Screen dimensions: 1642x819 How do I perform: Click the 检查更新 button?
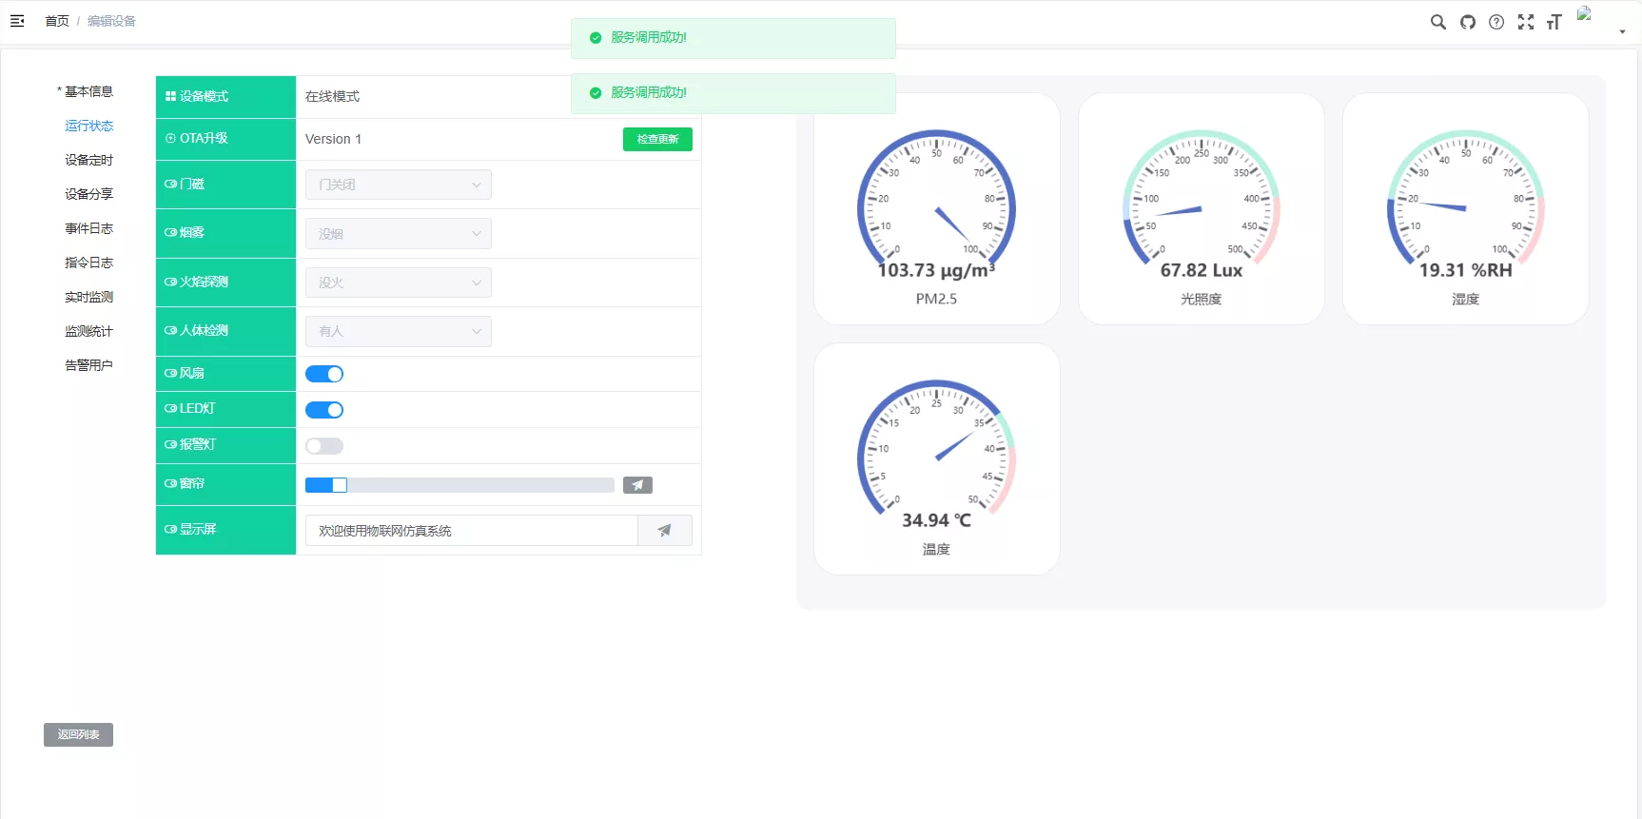tap(657, 139)
